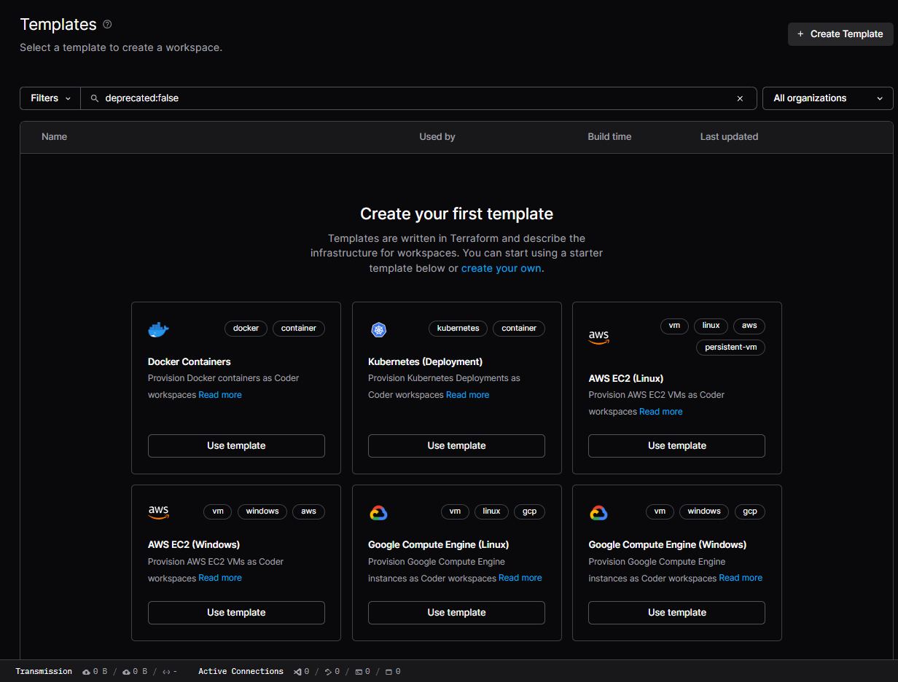Screen dimensions: 898x682
Task: Use the Google Compute Engine (Linux) template
Action: tap(456, 613)
